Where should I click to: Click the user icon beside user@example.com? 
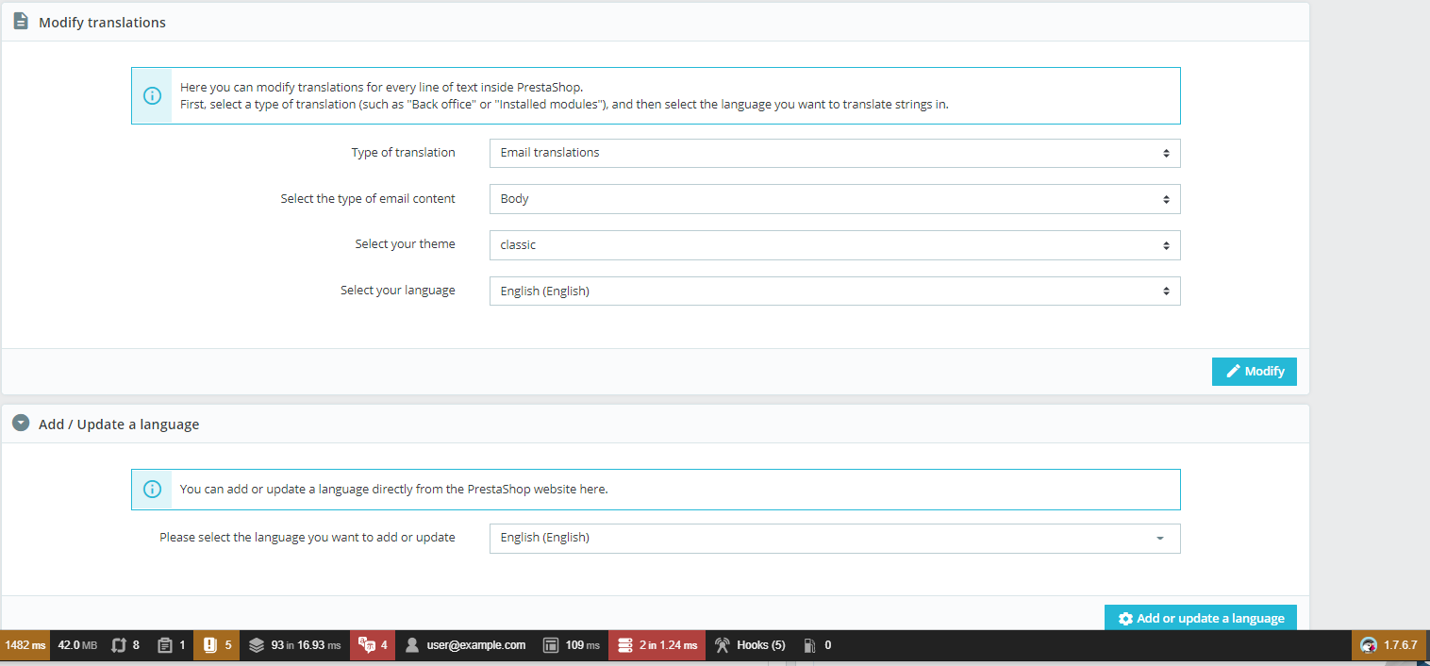[x=412, y=645]
